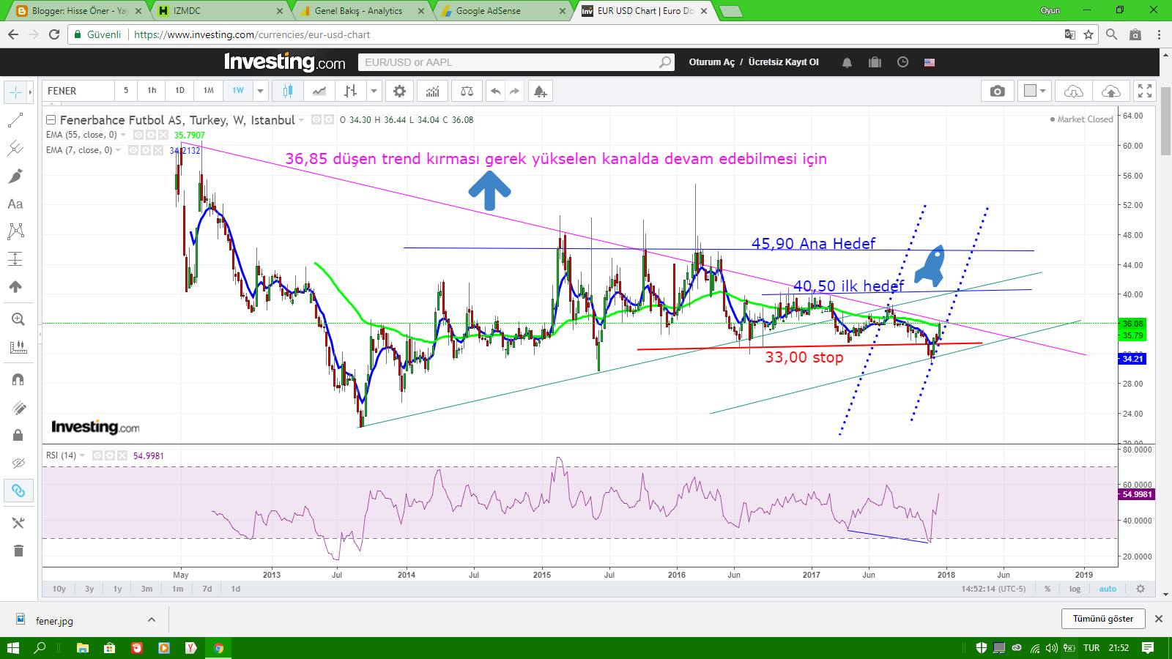Open chart properties gear icon
The image size is (1172, 659).
tap(399, 91)
